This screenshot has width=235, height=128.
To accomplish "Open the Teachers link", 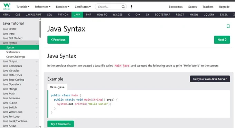I will [x=208, y=7].
